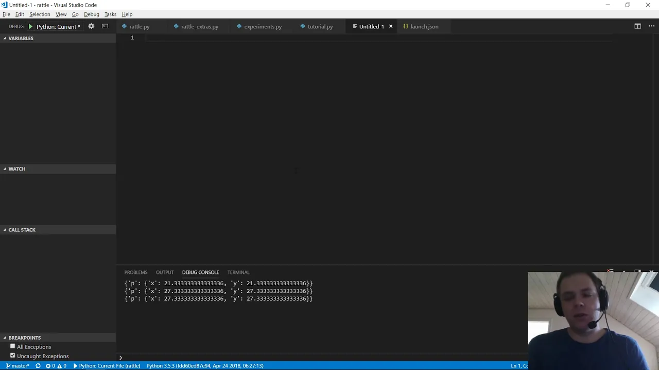Viewport: 659px width, 370px height.
Task: Open the Edit menu
Action: 20,14
